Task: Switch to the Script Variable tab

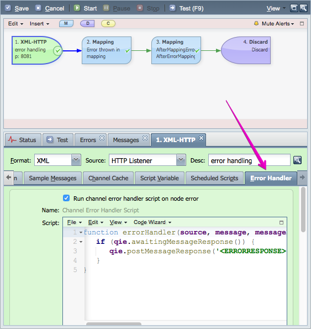Action: click(x=160, y=178)
